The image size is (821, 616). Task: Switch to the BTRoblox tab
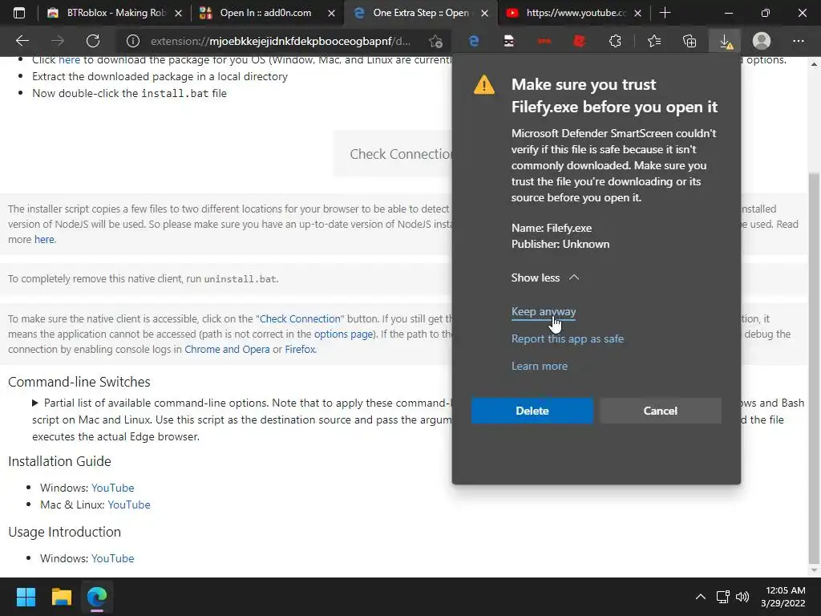pos(112,13)
